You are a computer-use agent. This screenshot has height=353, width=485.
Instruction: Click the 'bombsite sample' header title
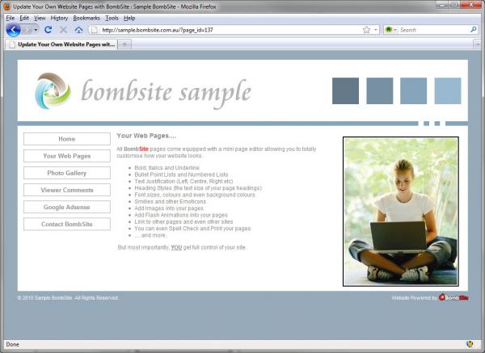[167, 92]
